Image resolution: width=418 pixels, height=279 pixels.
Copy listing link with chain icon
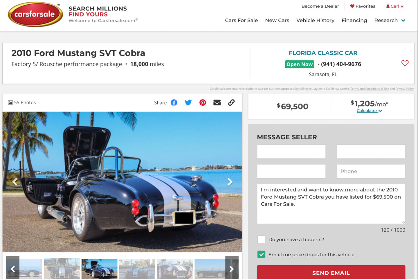pyautogui.click(x=231, y=102)
